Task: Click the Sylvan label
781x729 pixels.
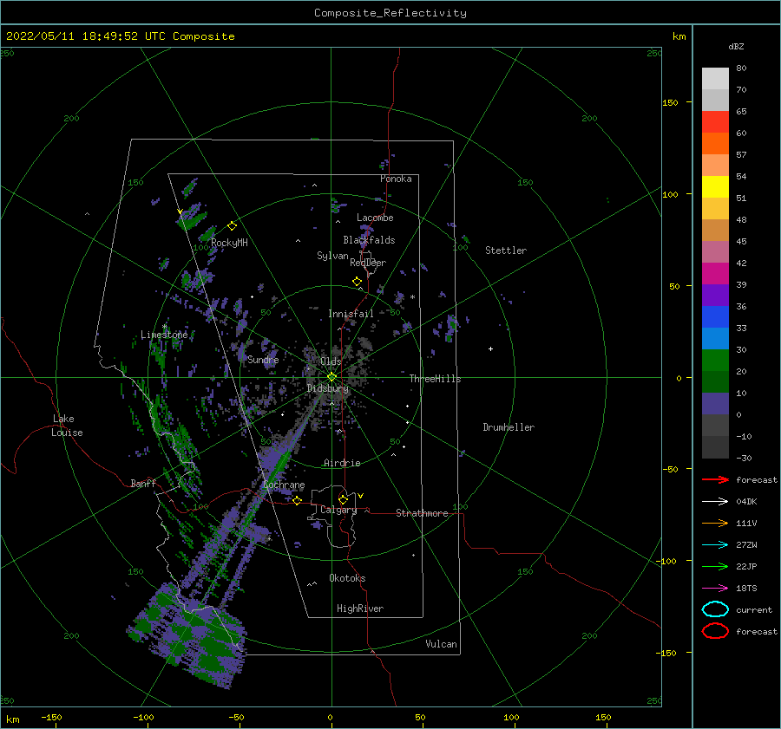Action: click(332, 256)
